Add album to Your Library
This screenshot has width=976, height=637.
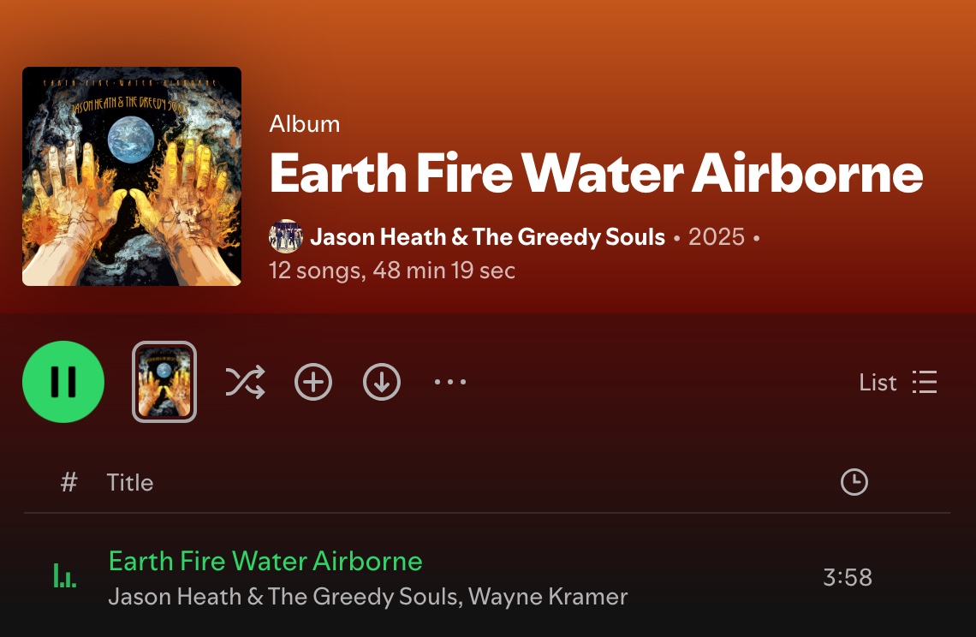point(313,382)
